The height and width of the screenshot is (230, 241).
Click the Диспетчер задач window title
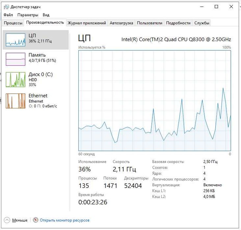[25, 7]
